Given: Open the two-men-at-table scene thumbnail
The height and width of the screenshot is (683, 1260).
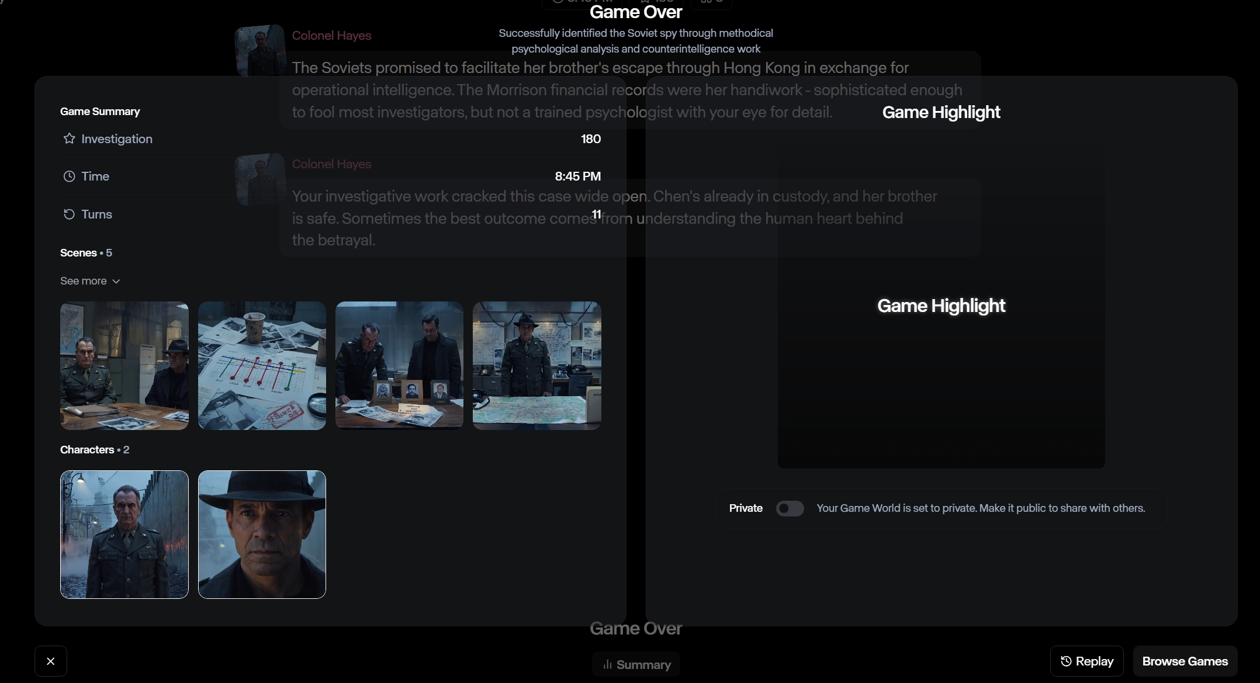Looking at the screenshot, I should pos(124,366).
